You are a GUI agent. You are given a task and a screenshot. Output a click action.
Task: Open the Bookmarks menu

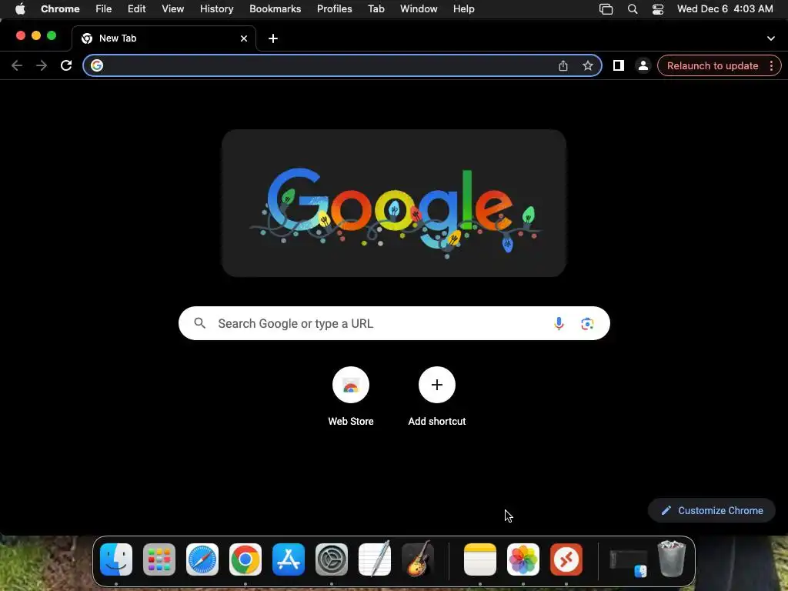click(x=275, y=8)
